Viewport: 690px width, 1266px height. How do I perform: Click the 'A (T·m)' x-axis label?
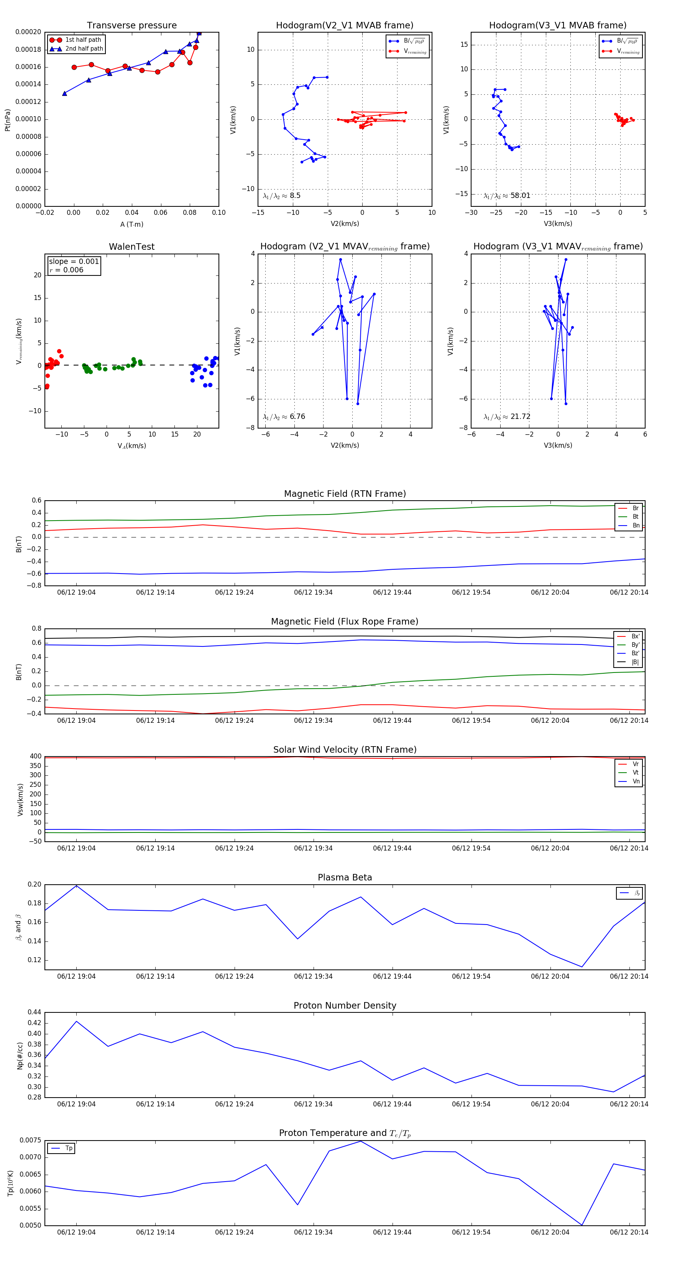click(x=131, y=224)
